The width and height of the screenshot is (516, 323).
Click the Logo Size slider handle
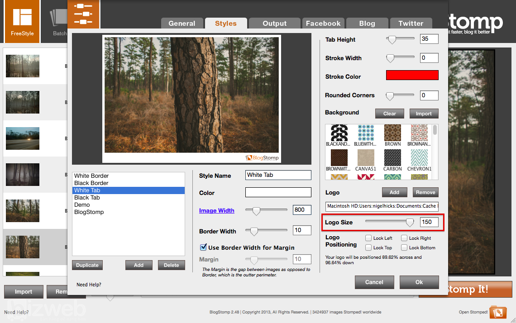click(x=410, y=222)
